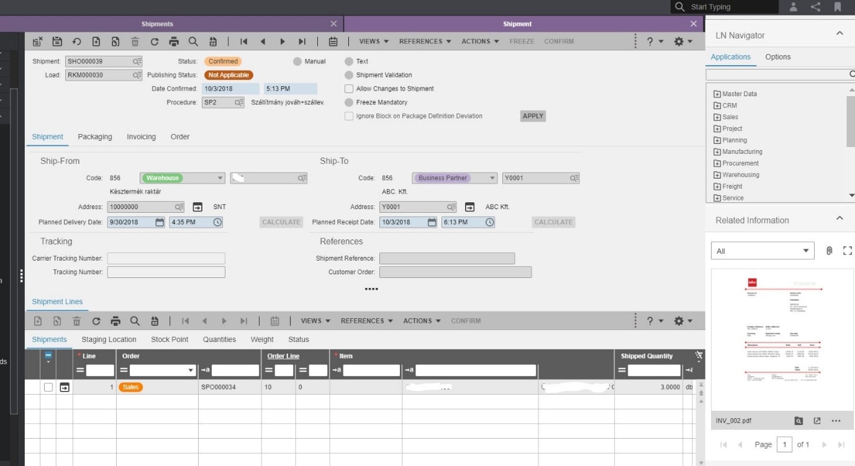Open the ACTIONS menu

tap(479, 41)
